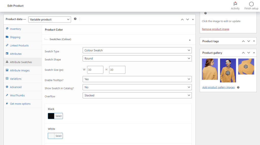Open the Activity flag icon
The image size is (260, 145).
click(x=235, y=4)
